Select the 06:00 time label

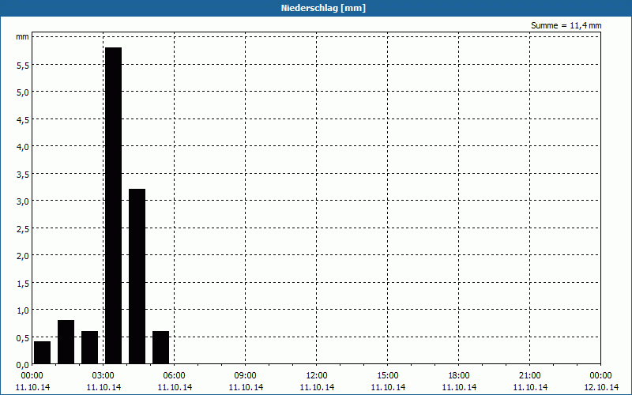(x=174, y=376)
